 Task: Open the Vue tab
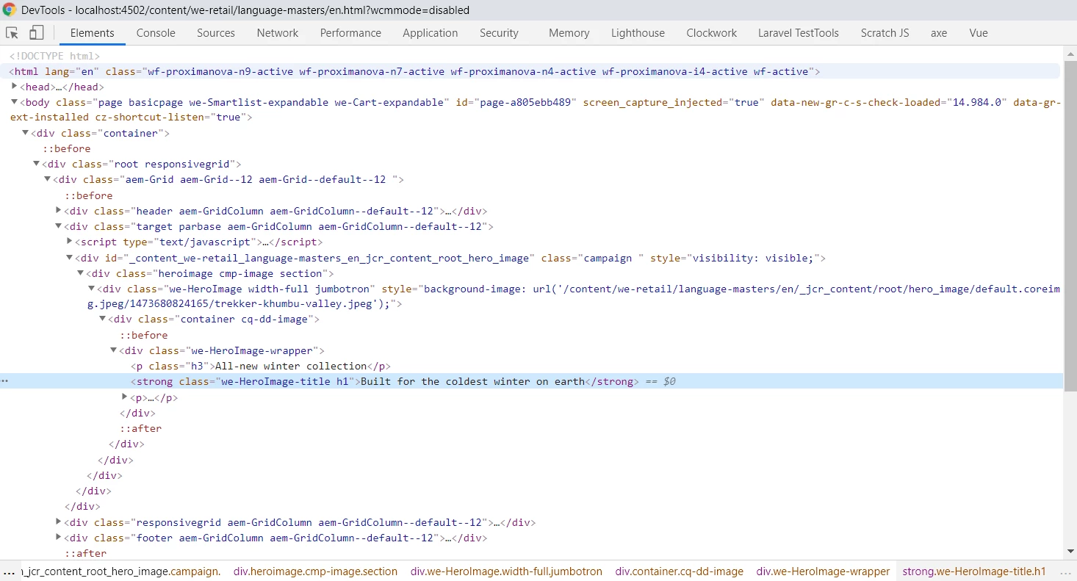[x=979, y=33]
